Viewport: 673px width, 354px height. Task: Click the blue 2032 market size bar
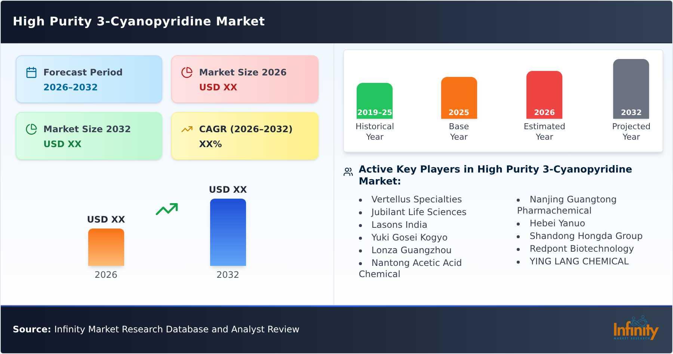pos(228,232)
